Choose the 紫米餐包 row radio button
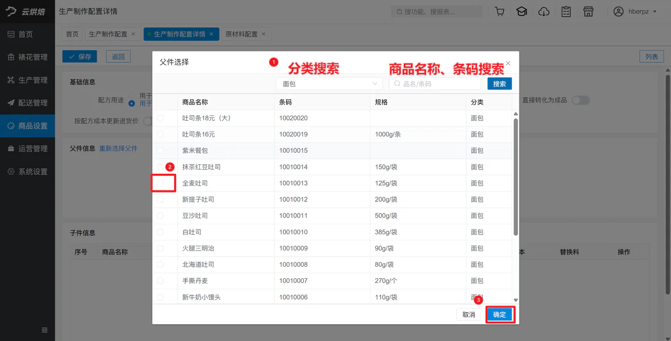The height and width of the screenshot is (341, 671). click(x=160, y=151)
